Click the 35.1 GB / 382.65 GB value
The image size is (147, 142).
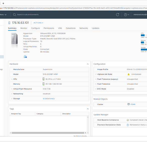(x=54, y=84)
